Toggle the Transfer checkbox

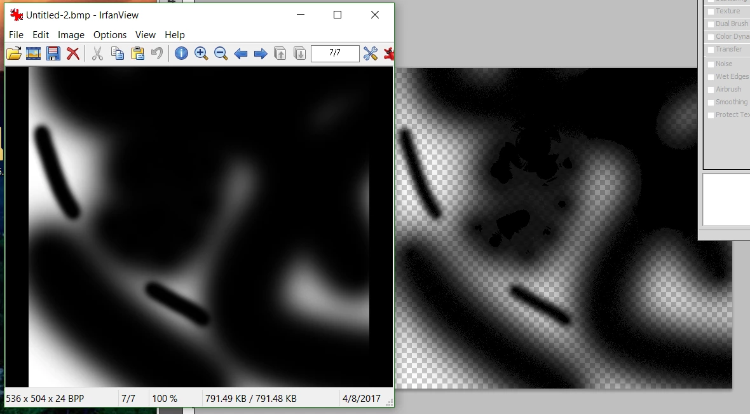(x=711, y=50)
